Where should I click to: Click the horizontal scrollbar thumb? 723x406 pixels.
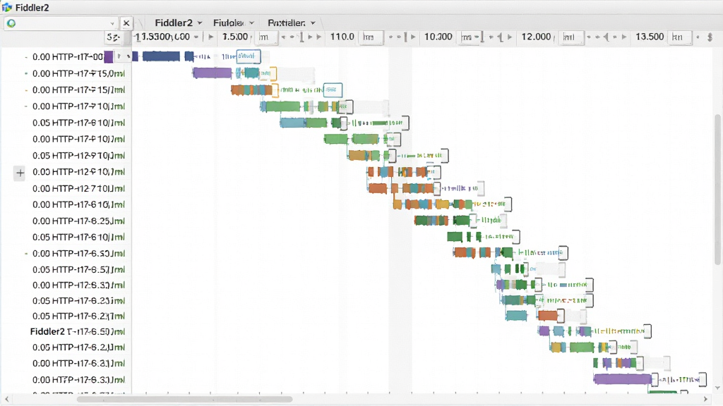(184, 399)
